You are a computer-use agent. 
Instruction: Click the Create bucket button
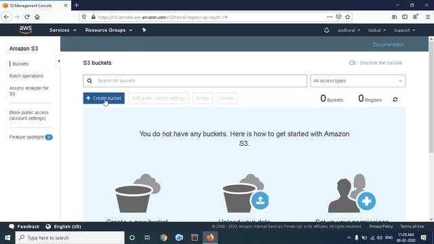click(104, 98)
